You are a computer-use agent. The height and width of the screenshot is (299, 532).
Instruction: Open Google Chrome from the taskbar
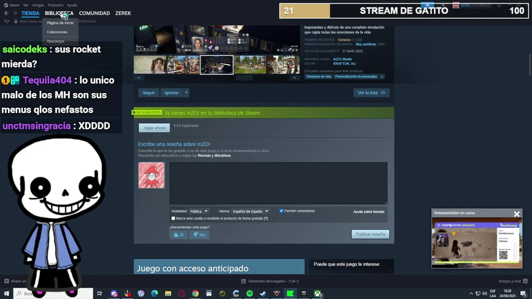195,294
